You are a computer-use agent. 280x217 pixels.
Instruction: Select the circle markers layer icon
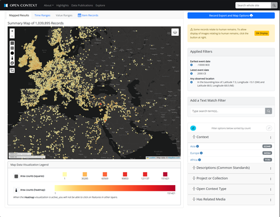tap(12, 53)
